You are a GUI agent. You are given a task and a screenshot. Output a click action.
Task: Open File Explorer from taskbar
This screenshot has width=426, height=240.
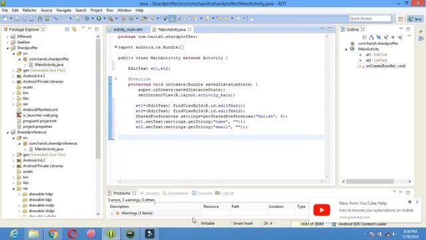coord(33,234)
